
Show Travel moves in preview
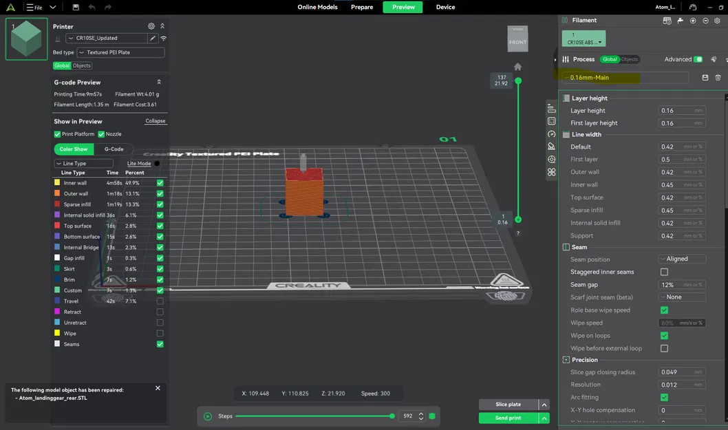160,301
